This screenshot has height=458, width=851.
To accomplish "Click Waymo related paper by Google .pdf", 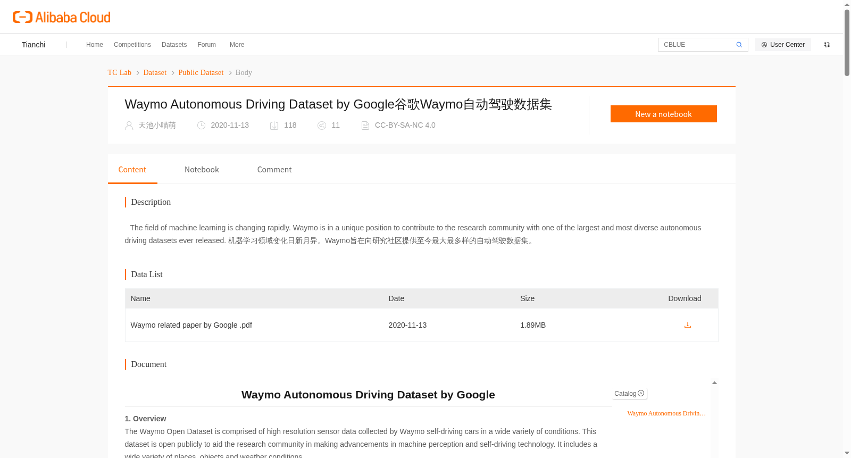I will (x=191, y=325).
